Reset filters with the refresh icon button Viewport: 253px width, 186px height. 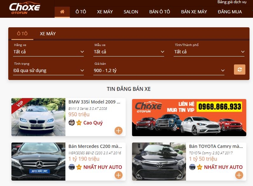(x=240, y=70)
